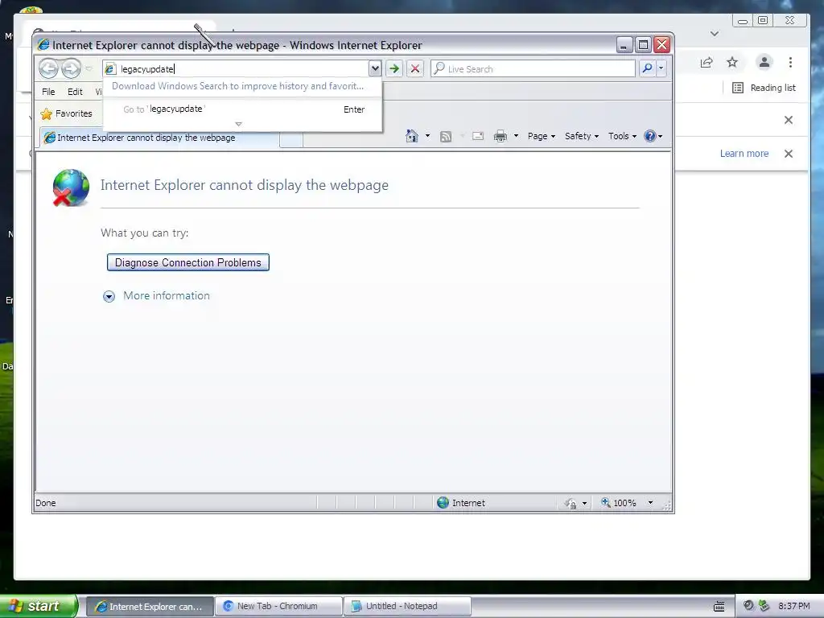Screen dimensions: 824x618
Task: Click the system tray icon left of the network connection icon
Action: tap(749, 606)
